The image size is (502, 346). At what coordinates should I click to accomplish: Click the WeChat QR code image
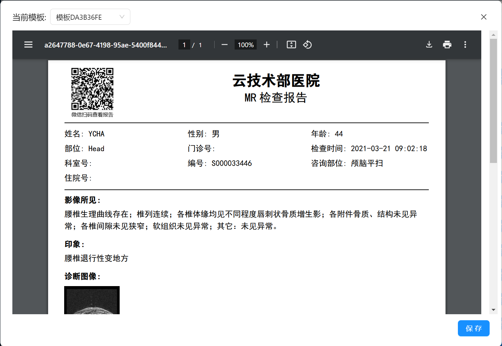(x=92, y=89)
